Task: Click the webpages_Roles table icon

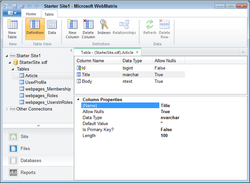Action: pyautogui.click(x=22, y=95)
